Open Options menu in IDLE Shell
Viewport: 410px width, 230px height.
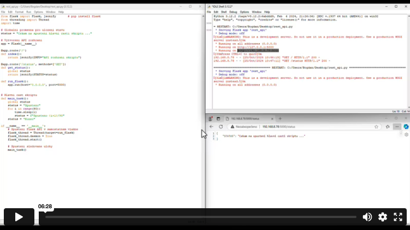pyautogui.click(x=244, y=11)
